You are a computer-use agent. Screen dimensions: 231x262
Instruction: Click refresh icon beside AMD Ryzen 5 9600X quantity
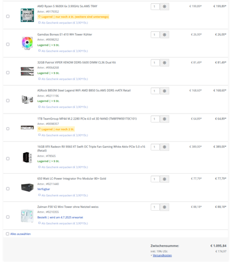(164, 7)
